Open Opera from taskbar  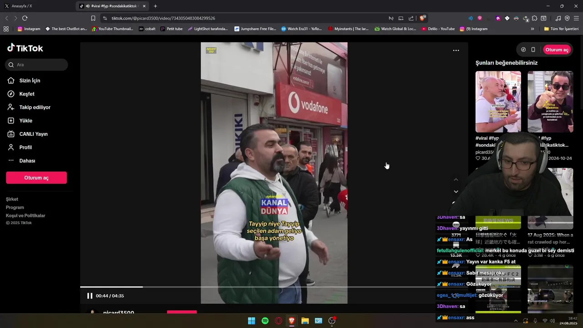click(x=278, y=321)
